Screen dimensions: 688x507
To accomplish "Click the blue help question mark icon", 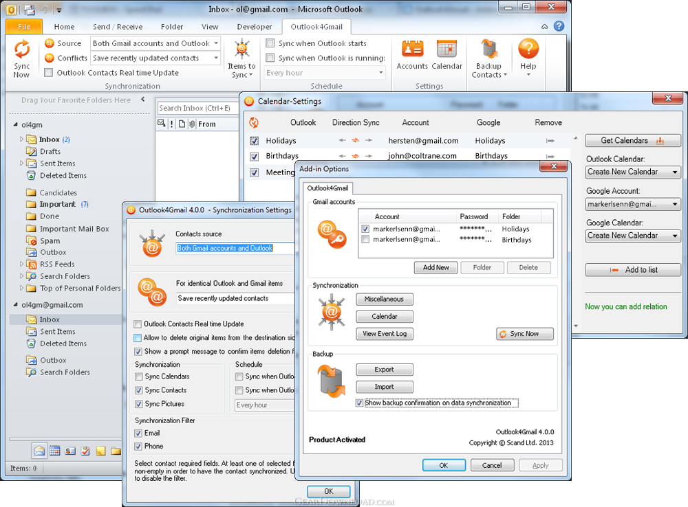I will coord(559,26).
